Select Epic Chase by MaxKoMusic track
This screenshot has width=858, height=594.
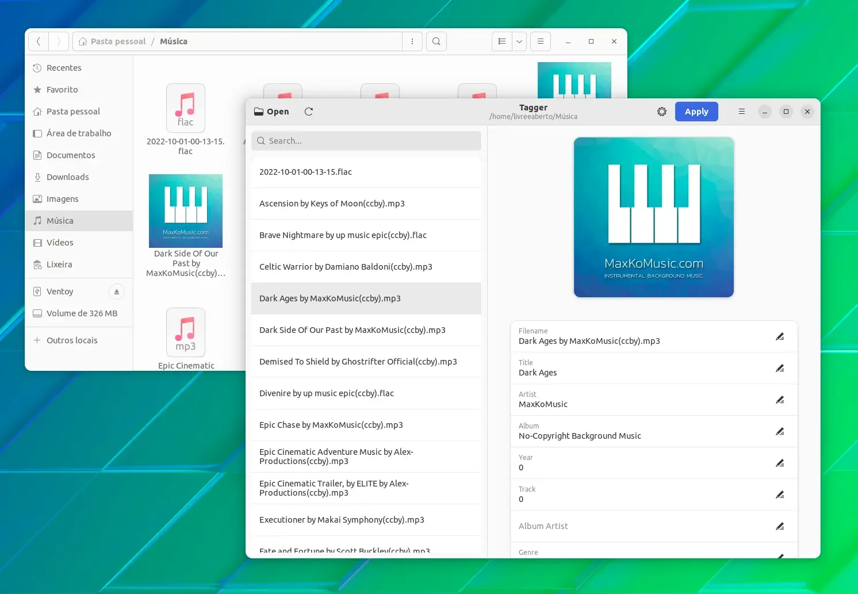pos(366,425)
